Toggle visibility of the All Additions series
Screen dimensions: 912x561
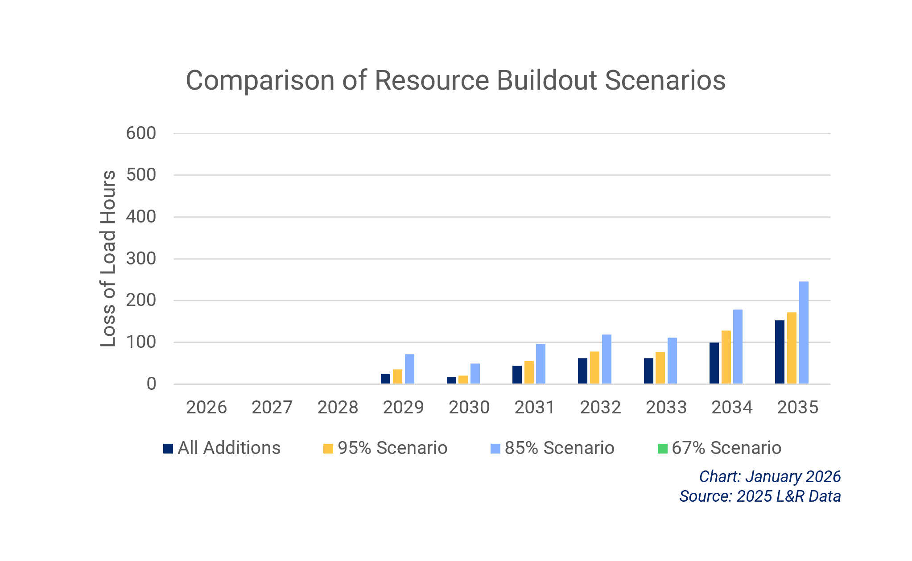point(229,448)
